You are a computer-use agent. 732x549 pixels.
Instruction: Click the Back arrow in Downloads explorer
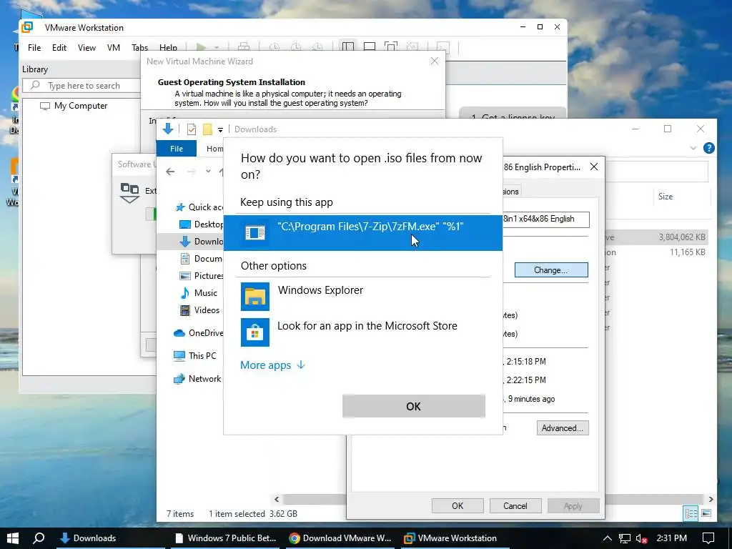click(x=170, y=172)
